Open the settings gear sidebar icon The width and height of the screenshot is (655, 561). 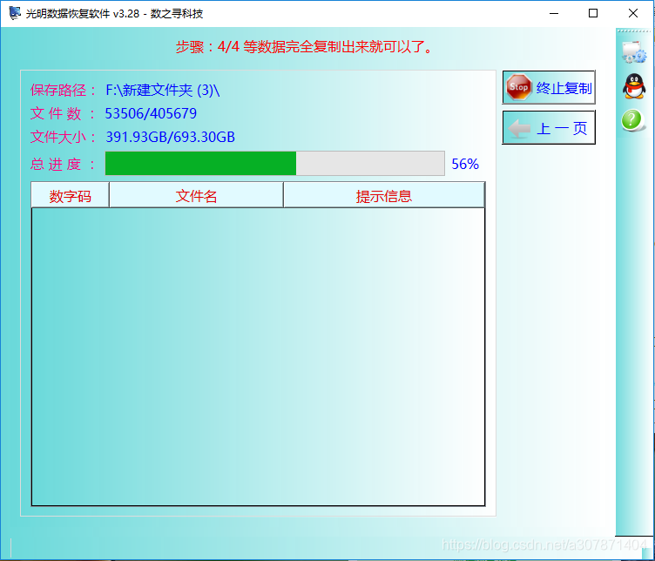tap(634, 52)
